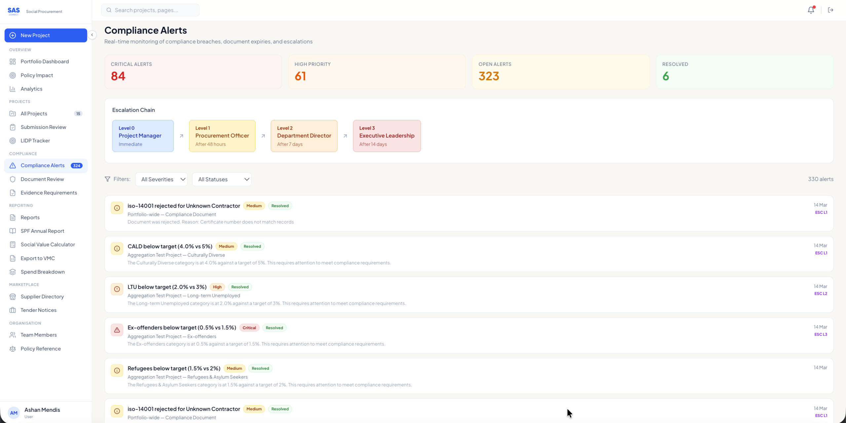Click ESC L2 tag on LTU alert

(821, 294)
